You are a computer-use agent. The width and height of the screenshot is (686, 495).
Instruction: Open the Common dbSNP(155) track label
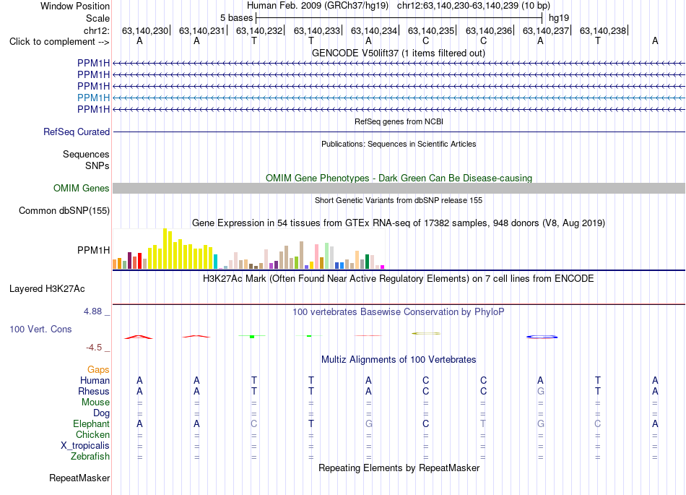tap(64, 210)
